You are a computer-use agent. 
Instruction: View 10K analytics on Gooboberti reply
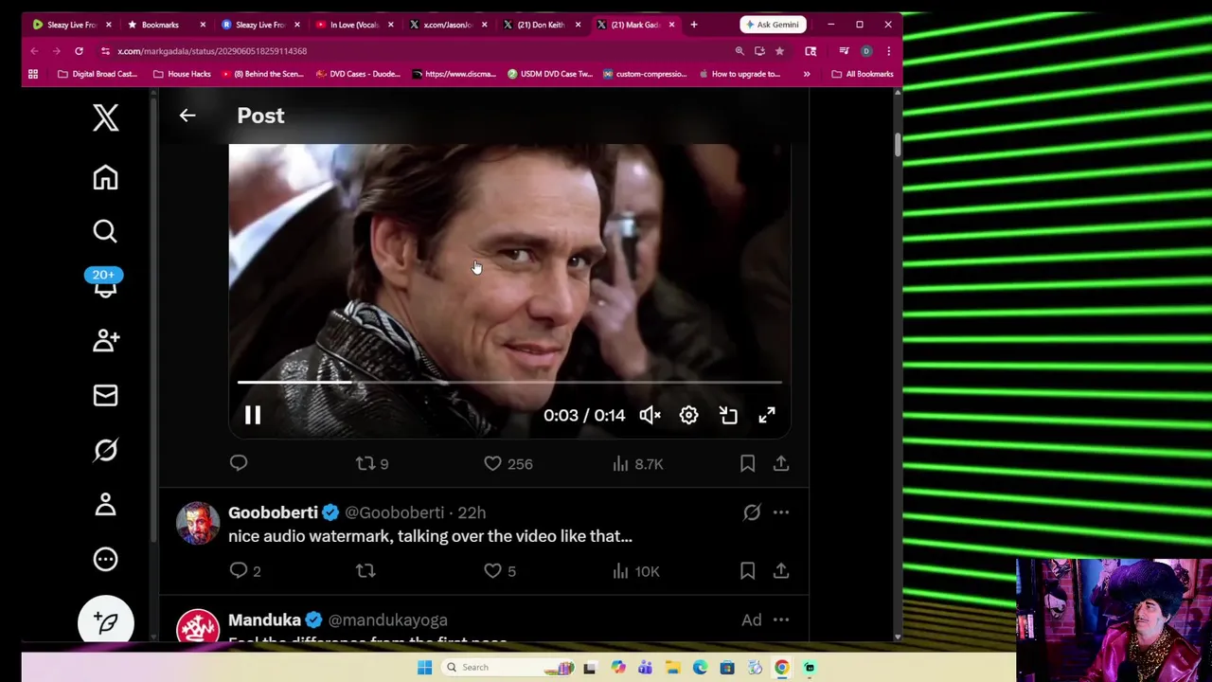(x=635, y=571)
